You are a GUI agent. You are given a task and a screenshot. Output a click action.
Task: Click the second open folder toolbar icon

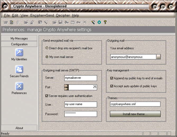coord(55,22)
